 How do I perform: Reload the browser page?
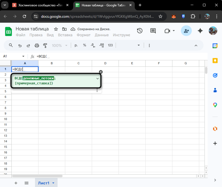pyautogui.click(x=24, y=16)
